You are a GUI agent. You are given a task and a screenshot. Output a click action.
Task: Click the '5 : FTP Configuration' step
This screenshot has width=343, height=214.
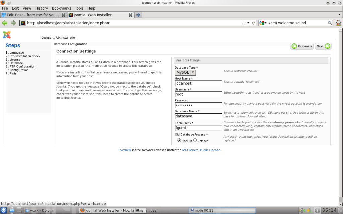pos(20,67)
